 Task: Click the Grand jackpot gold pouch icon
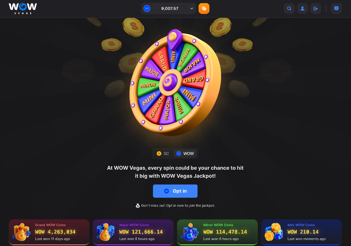point(22,232)
